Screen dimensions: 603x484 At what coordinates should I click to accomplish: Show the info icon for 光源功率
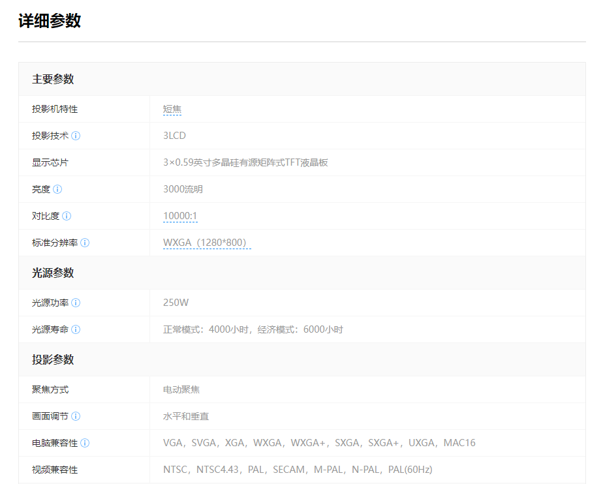(76, 303)
